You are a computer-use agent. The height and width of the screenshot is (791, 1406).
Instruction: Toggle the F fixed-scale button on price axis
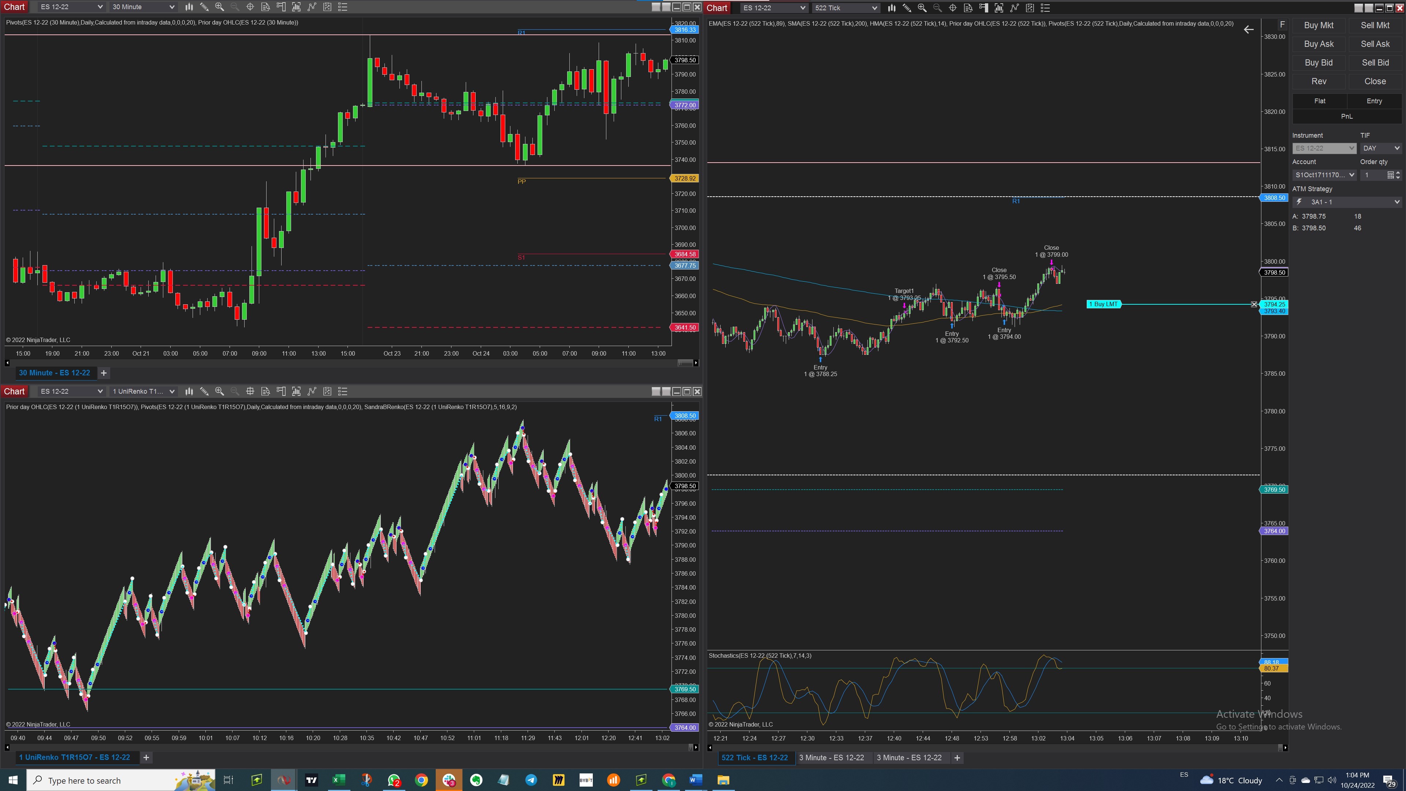pos(1282,25)
